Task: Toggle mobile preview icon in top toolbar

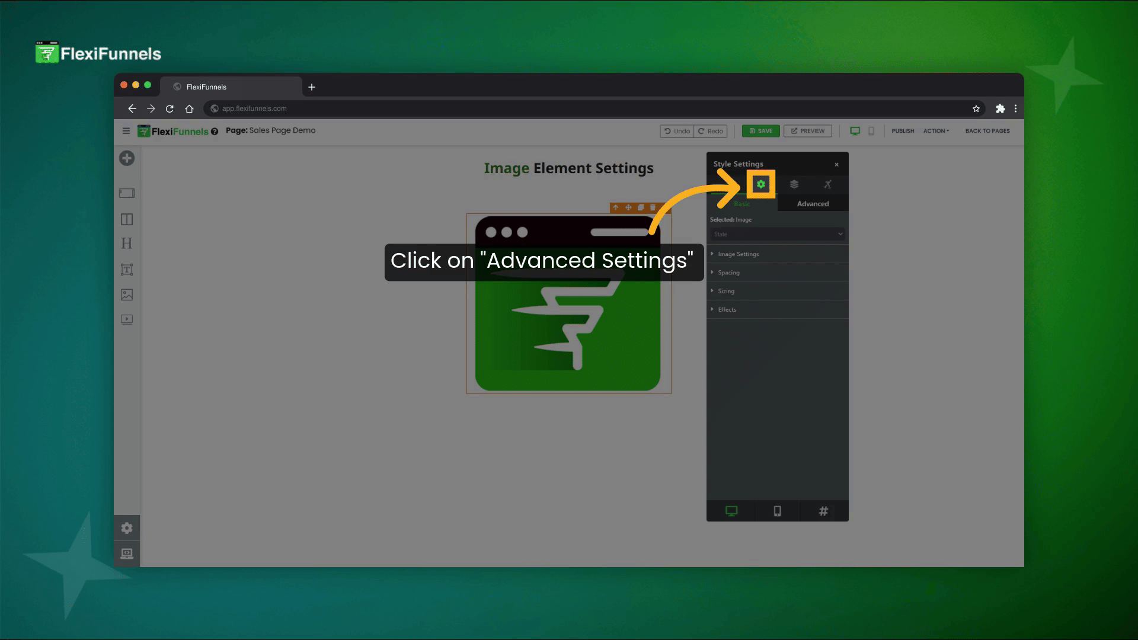Action: pos(871,131)
